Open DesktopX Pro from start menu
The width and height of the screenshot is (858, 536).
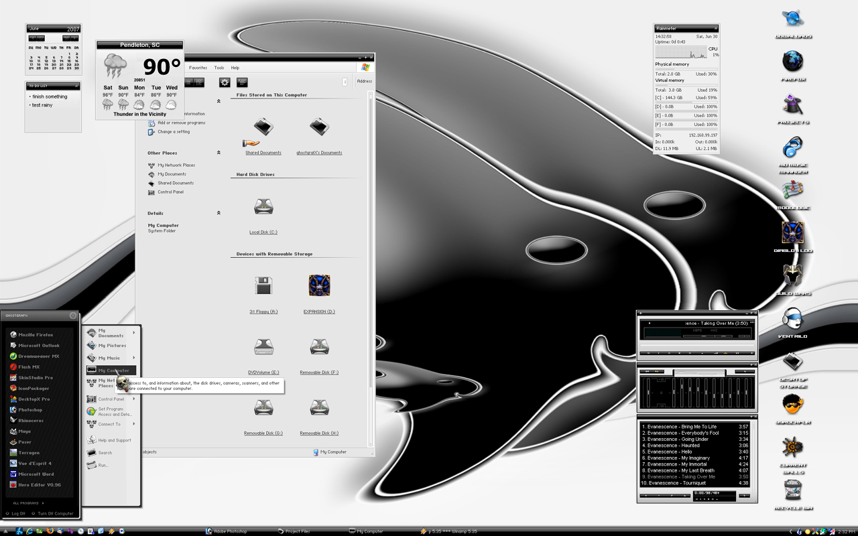pos(29,399)
